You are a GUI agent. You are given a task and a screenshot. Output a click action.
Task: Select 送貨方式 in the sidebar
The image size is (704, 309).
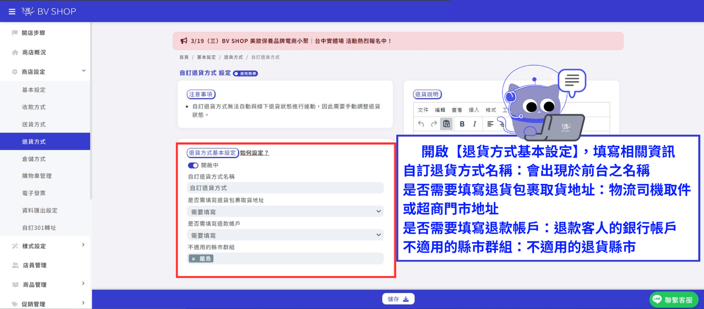pyautogui.click(x=34, y=125)
